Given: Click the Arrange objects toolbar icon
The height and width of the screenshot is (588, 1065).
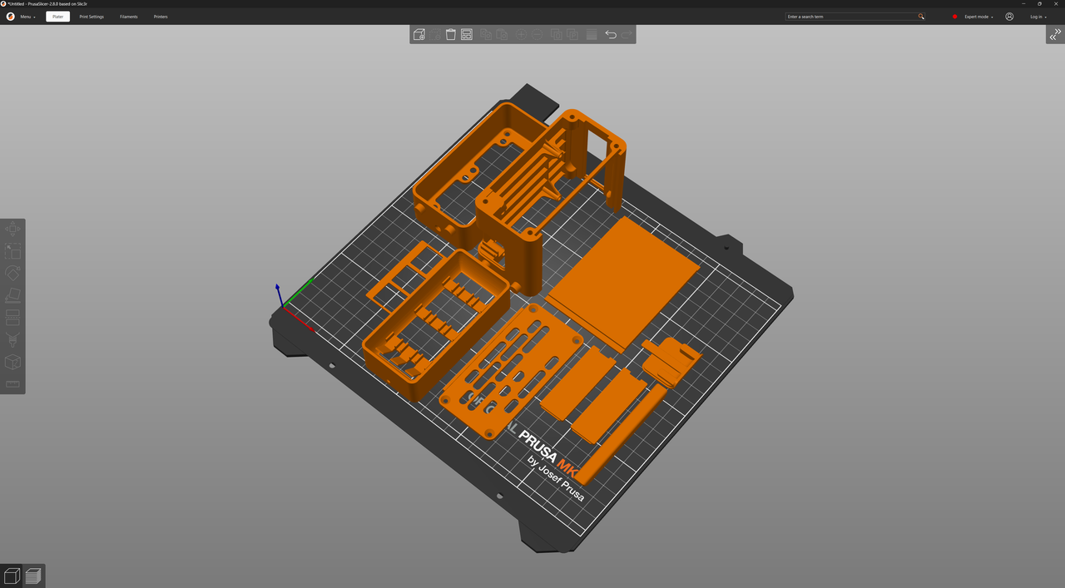Looking at the screenshot, I should click(x=467, y=35).
